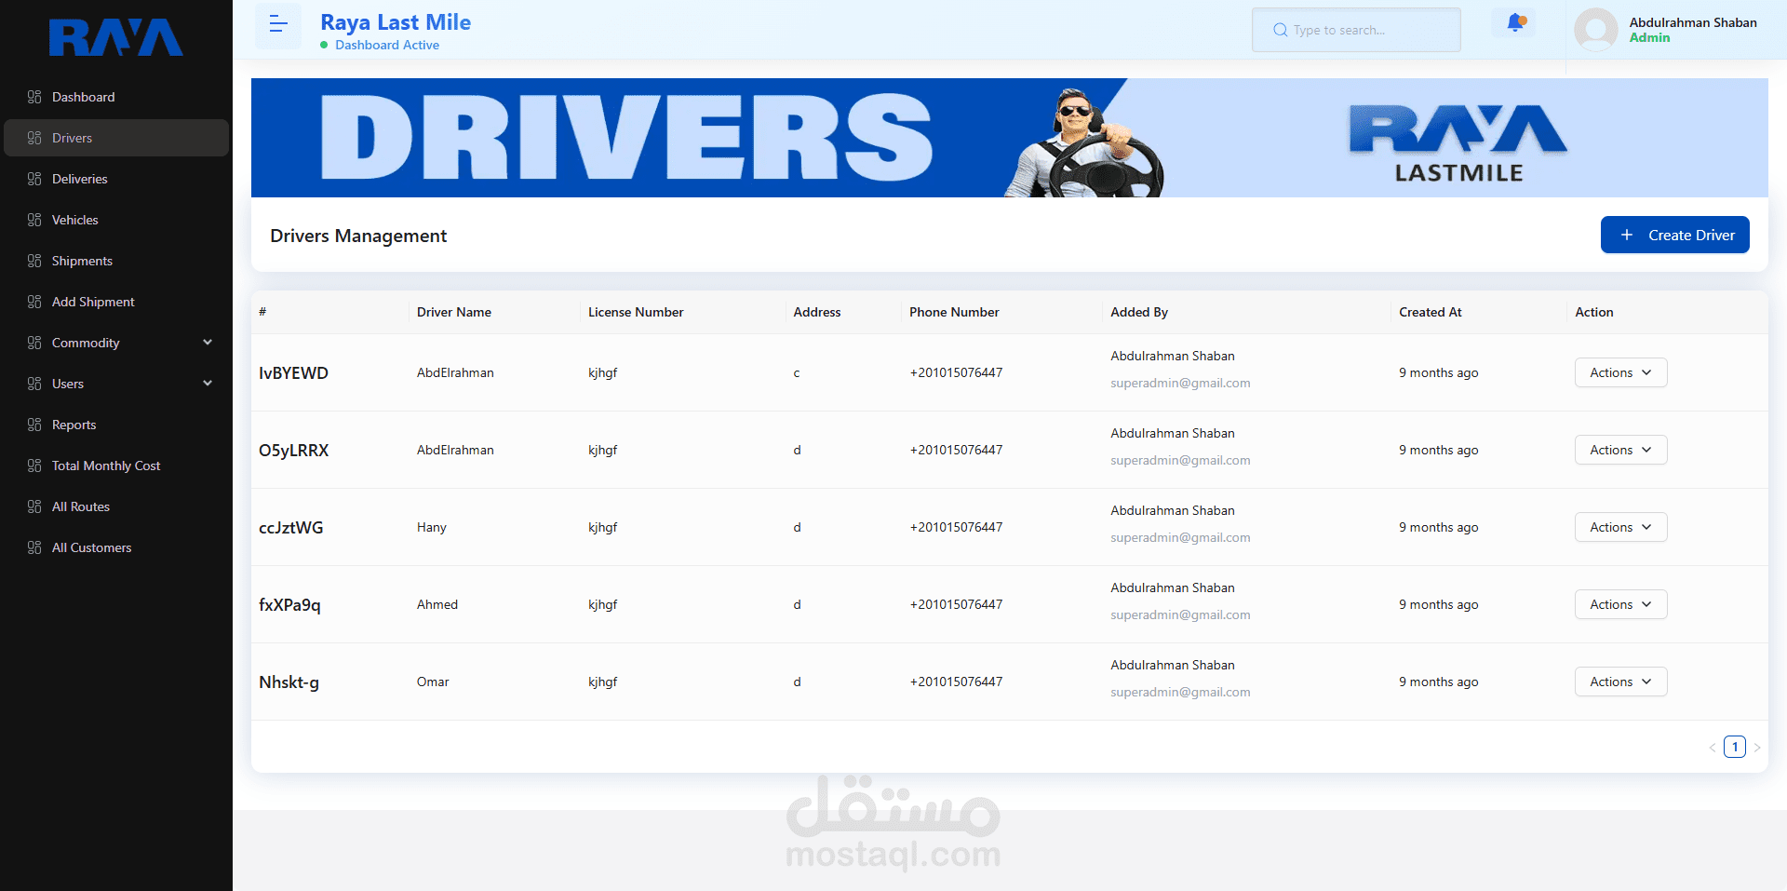The height and width of the screenshot is (891, 1787).
Task: Click the Driver Name column header
Action: pyautogui.click(x=453, y=312)
